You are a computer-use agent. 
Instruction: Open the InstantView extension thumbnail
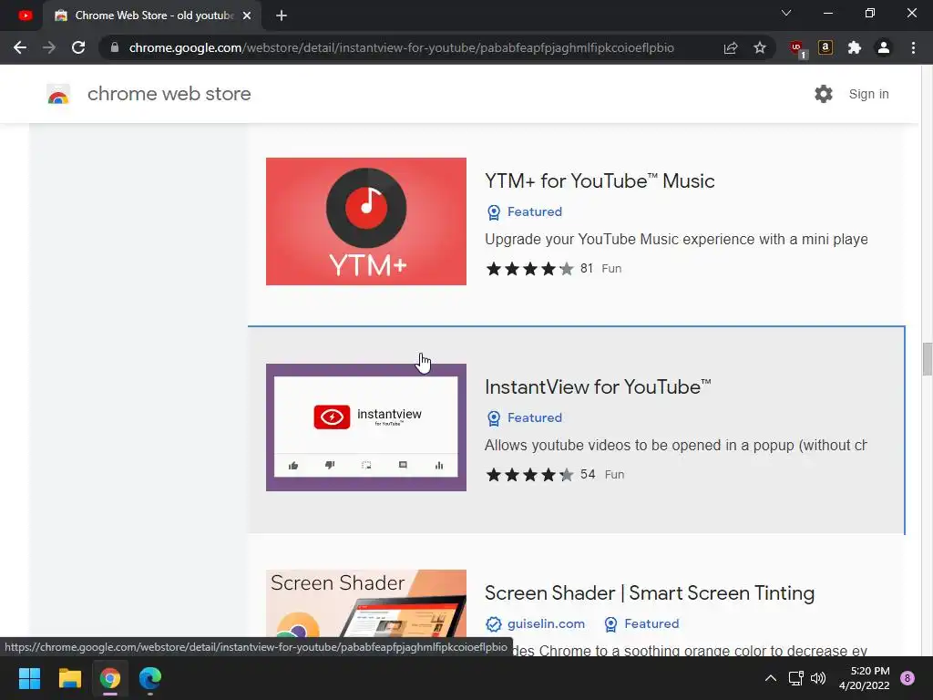366,427
